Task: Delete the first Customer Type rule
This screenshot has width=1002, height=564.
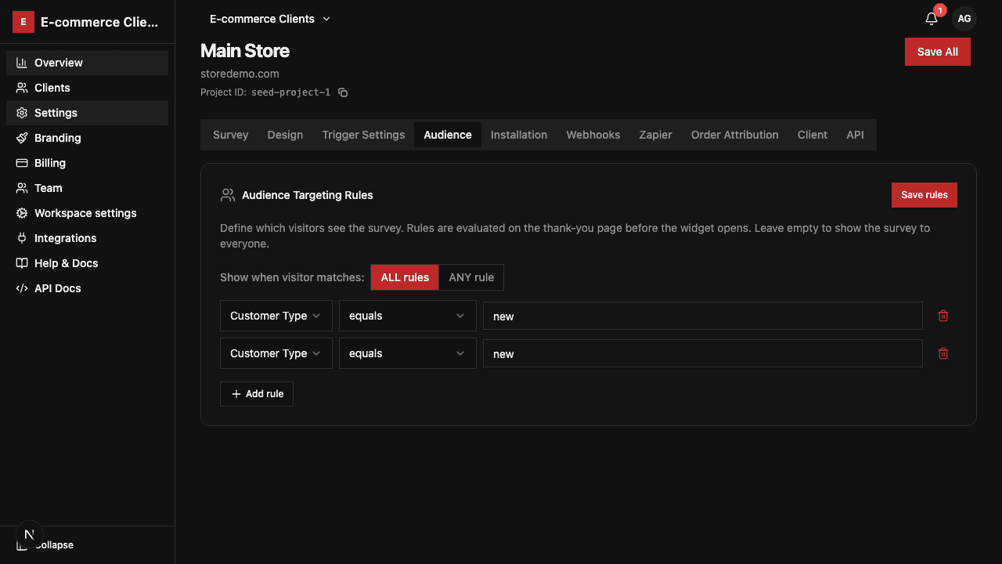Action: tap(943, 316)
